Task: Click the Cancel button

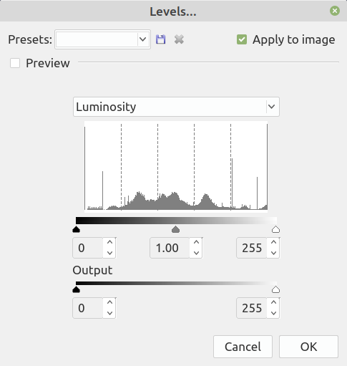Action: pyautogui.click(x=243, y=347)
